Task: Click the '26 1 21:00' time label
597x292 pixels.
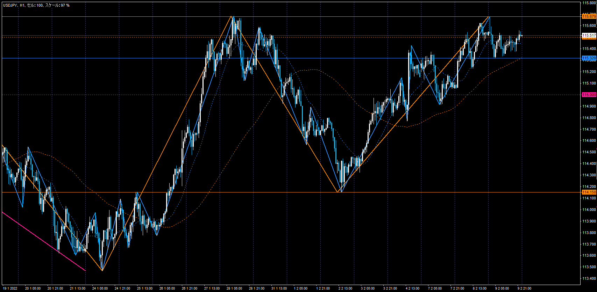Action: 190,289
